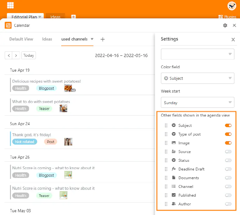Viewport: 240px width, 215px height.
Task: Go to next date range arrow
Action: [x=16, y=55]
